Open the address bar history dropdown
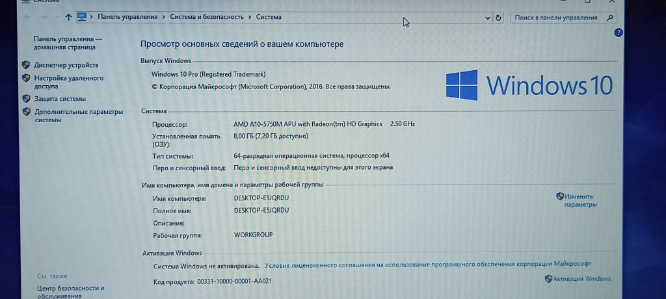The width and height of the screenshot is (666, 299). click(488, 18)
